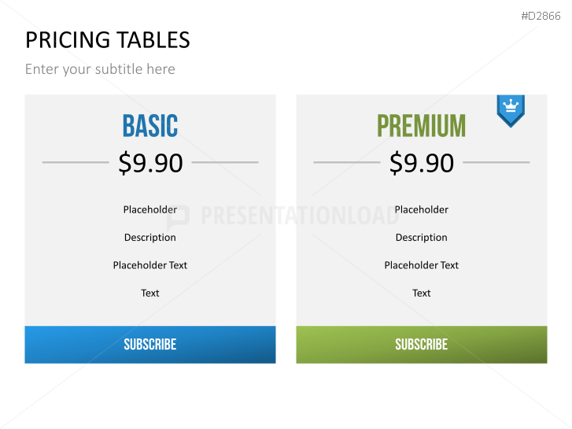Click the PRESENTATIONLOAD watermark text
Screen dimensions: 572x429
299,216
